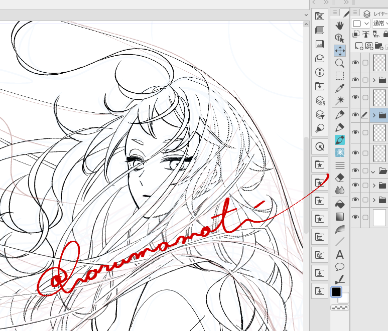This screenshot has width=388, height=331.
Task: Select the Pencil tool
Action: pos(340,127)
